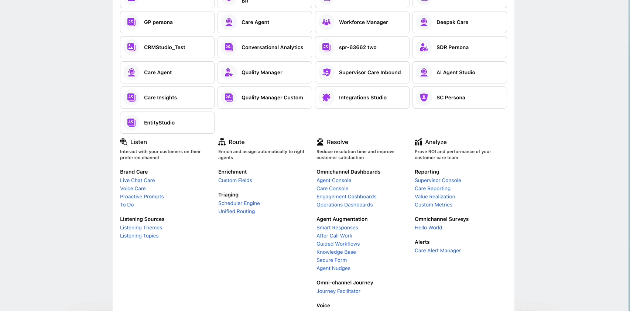
Task: Click the Enrichment heading
Action: coord(232,172)
